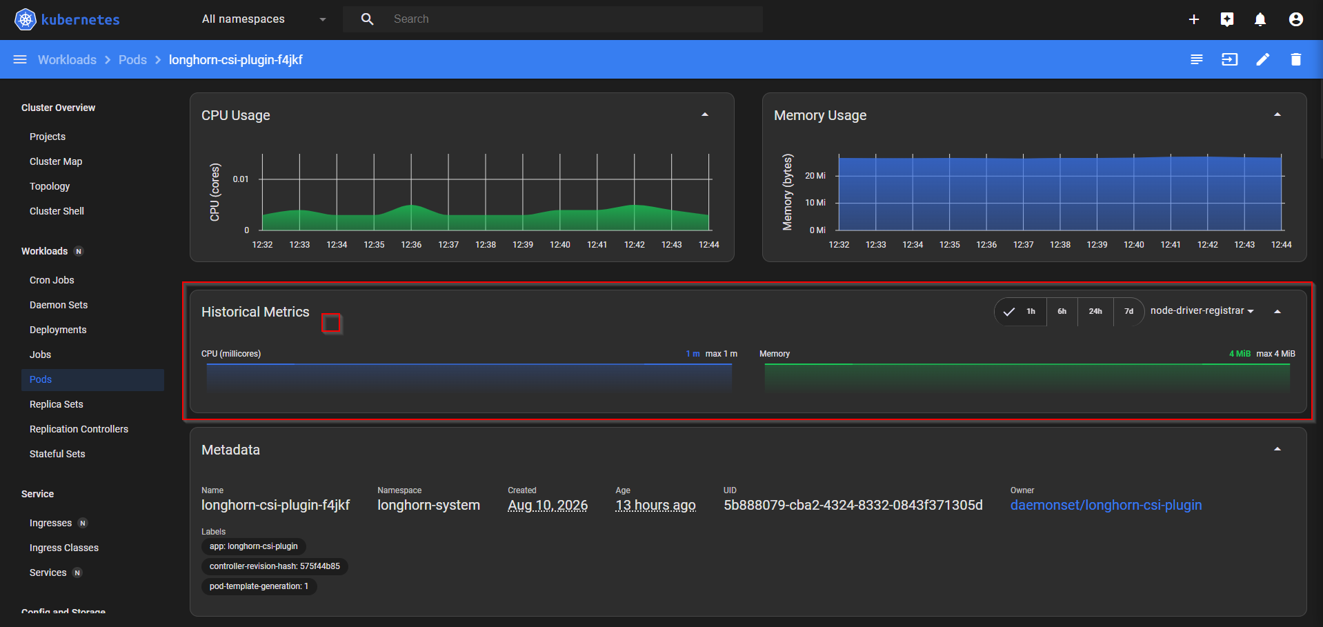Open Daemon Sets in the sidebar
Image resolution: width=1323 pixels, height=627 pixels.
click(59, 305)
